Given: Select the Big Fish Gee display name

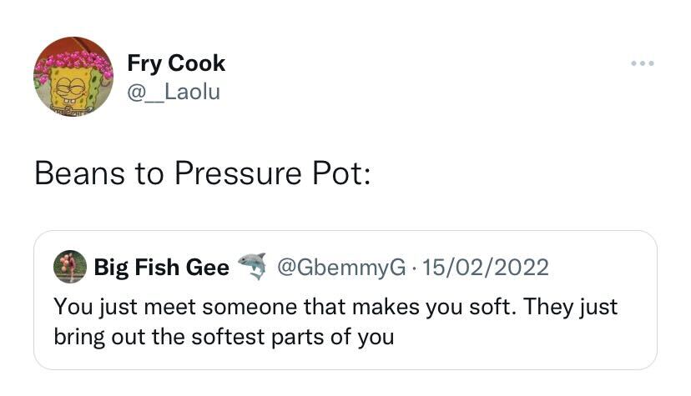Looking at the screenshot, I should coord(161,268).
